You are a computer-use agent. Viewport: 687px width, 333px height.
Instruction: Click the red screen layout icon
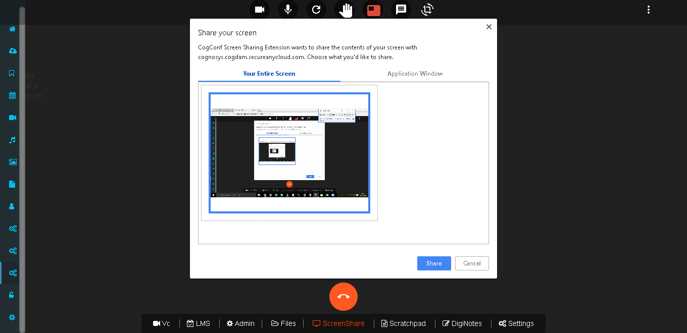click(373, 10)
